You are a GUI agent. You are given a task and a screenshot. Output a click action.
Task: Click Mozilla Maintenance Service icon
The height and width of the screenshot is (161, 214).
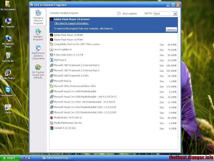coord(51,123)
